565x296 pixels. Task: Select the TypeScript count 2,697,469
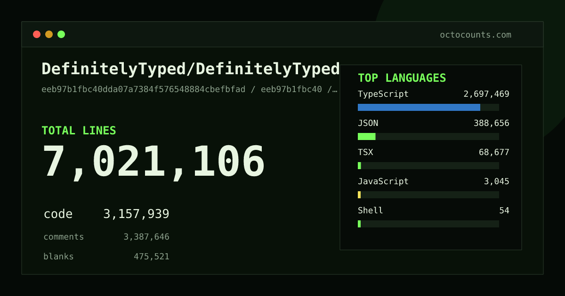click(x=486, y=94)
